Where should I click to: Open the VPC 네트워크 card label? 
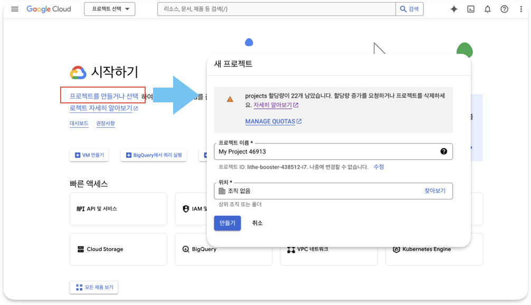pyautogui.click(x=312, y=249)
